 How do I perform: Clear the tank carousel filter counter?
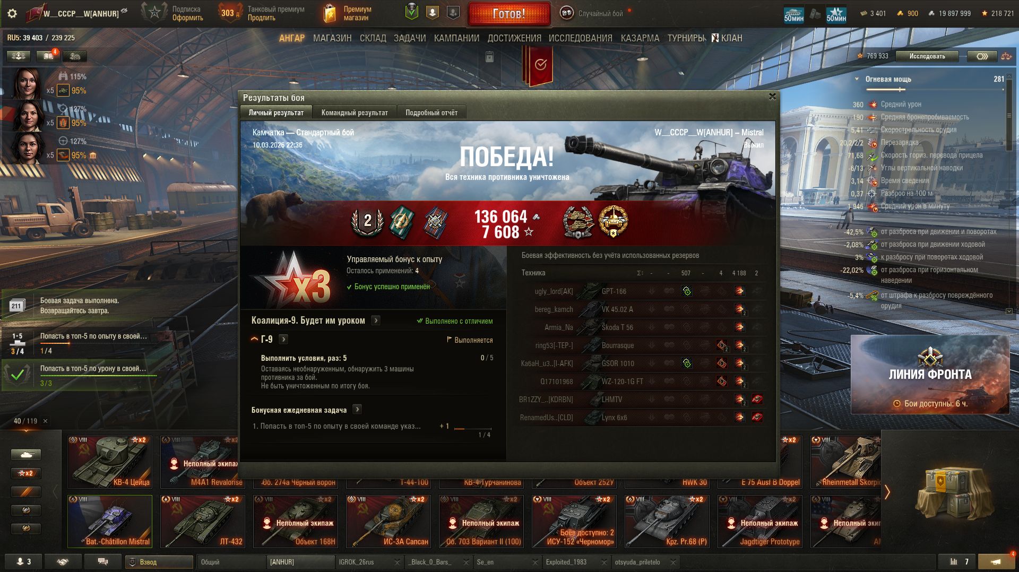click(45, 421)
